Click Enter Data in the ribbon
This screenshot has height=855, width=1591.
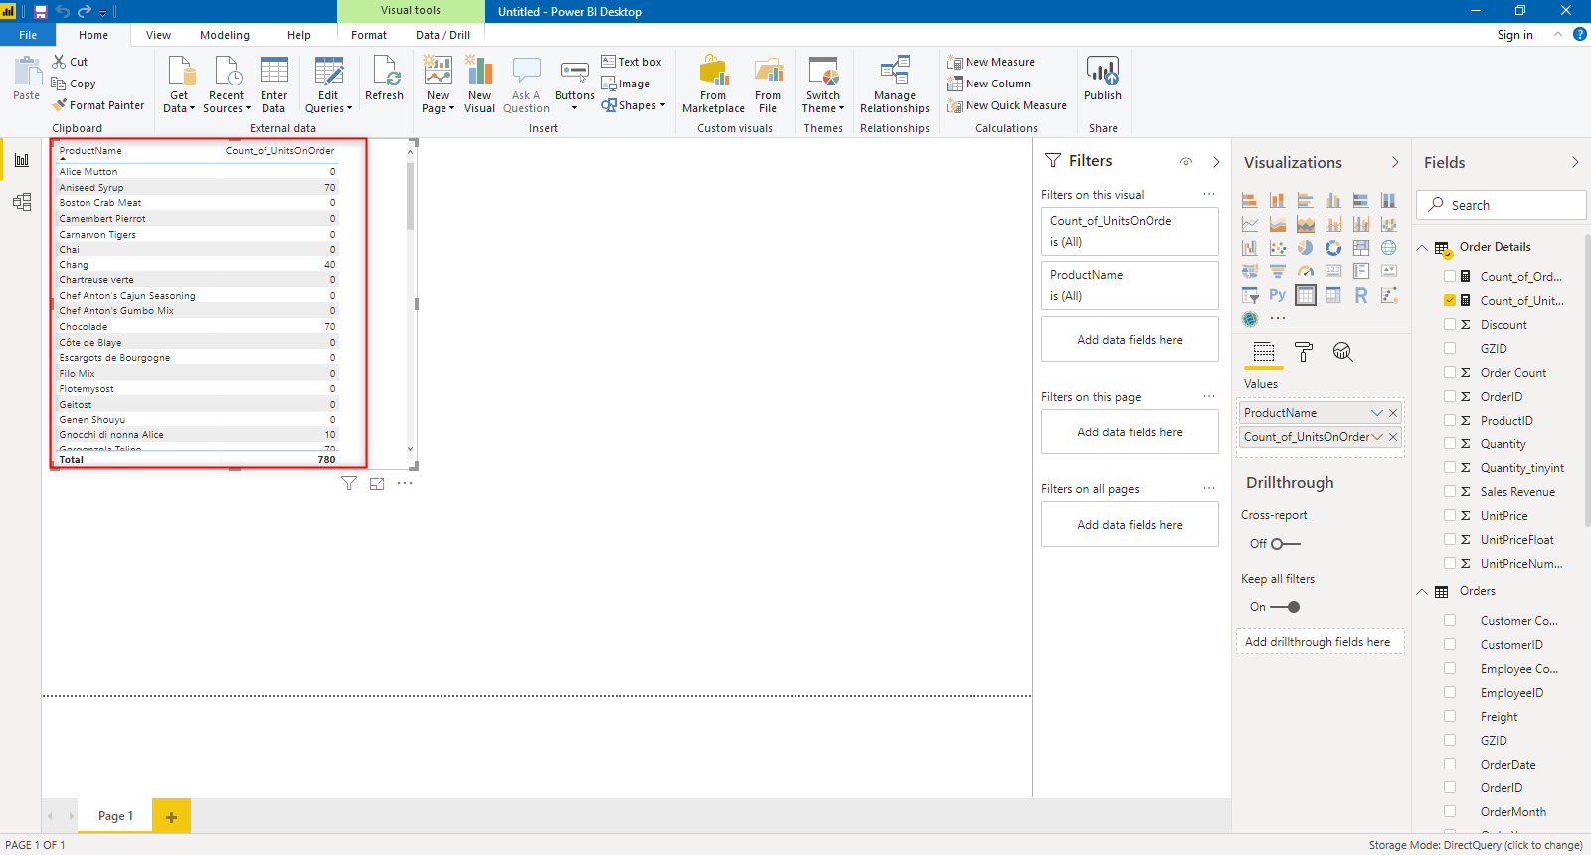click(273, 85)
